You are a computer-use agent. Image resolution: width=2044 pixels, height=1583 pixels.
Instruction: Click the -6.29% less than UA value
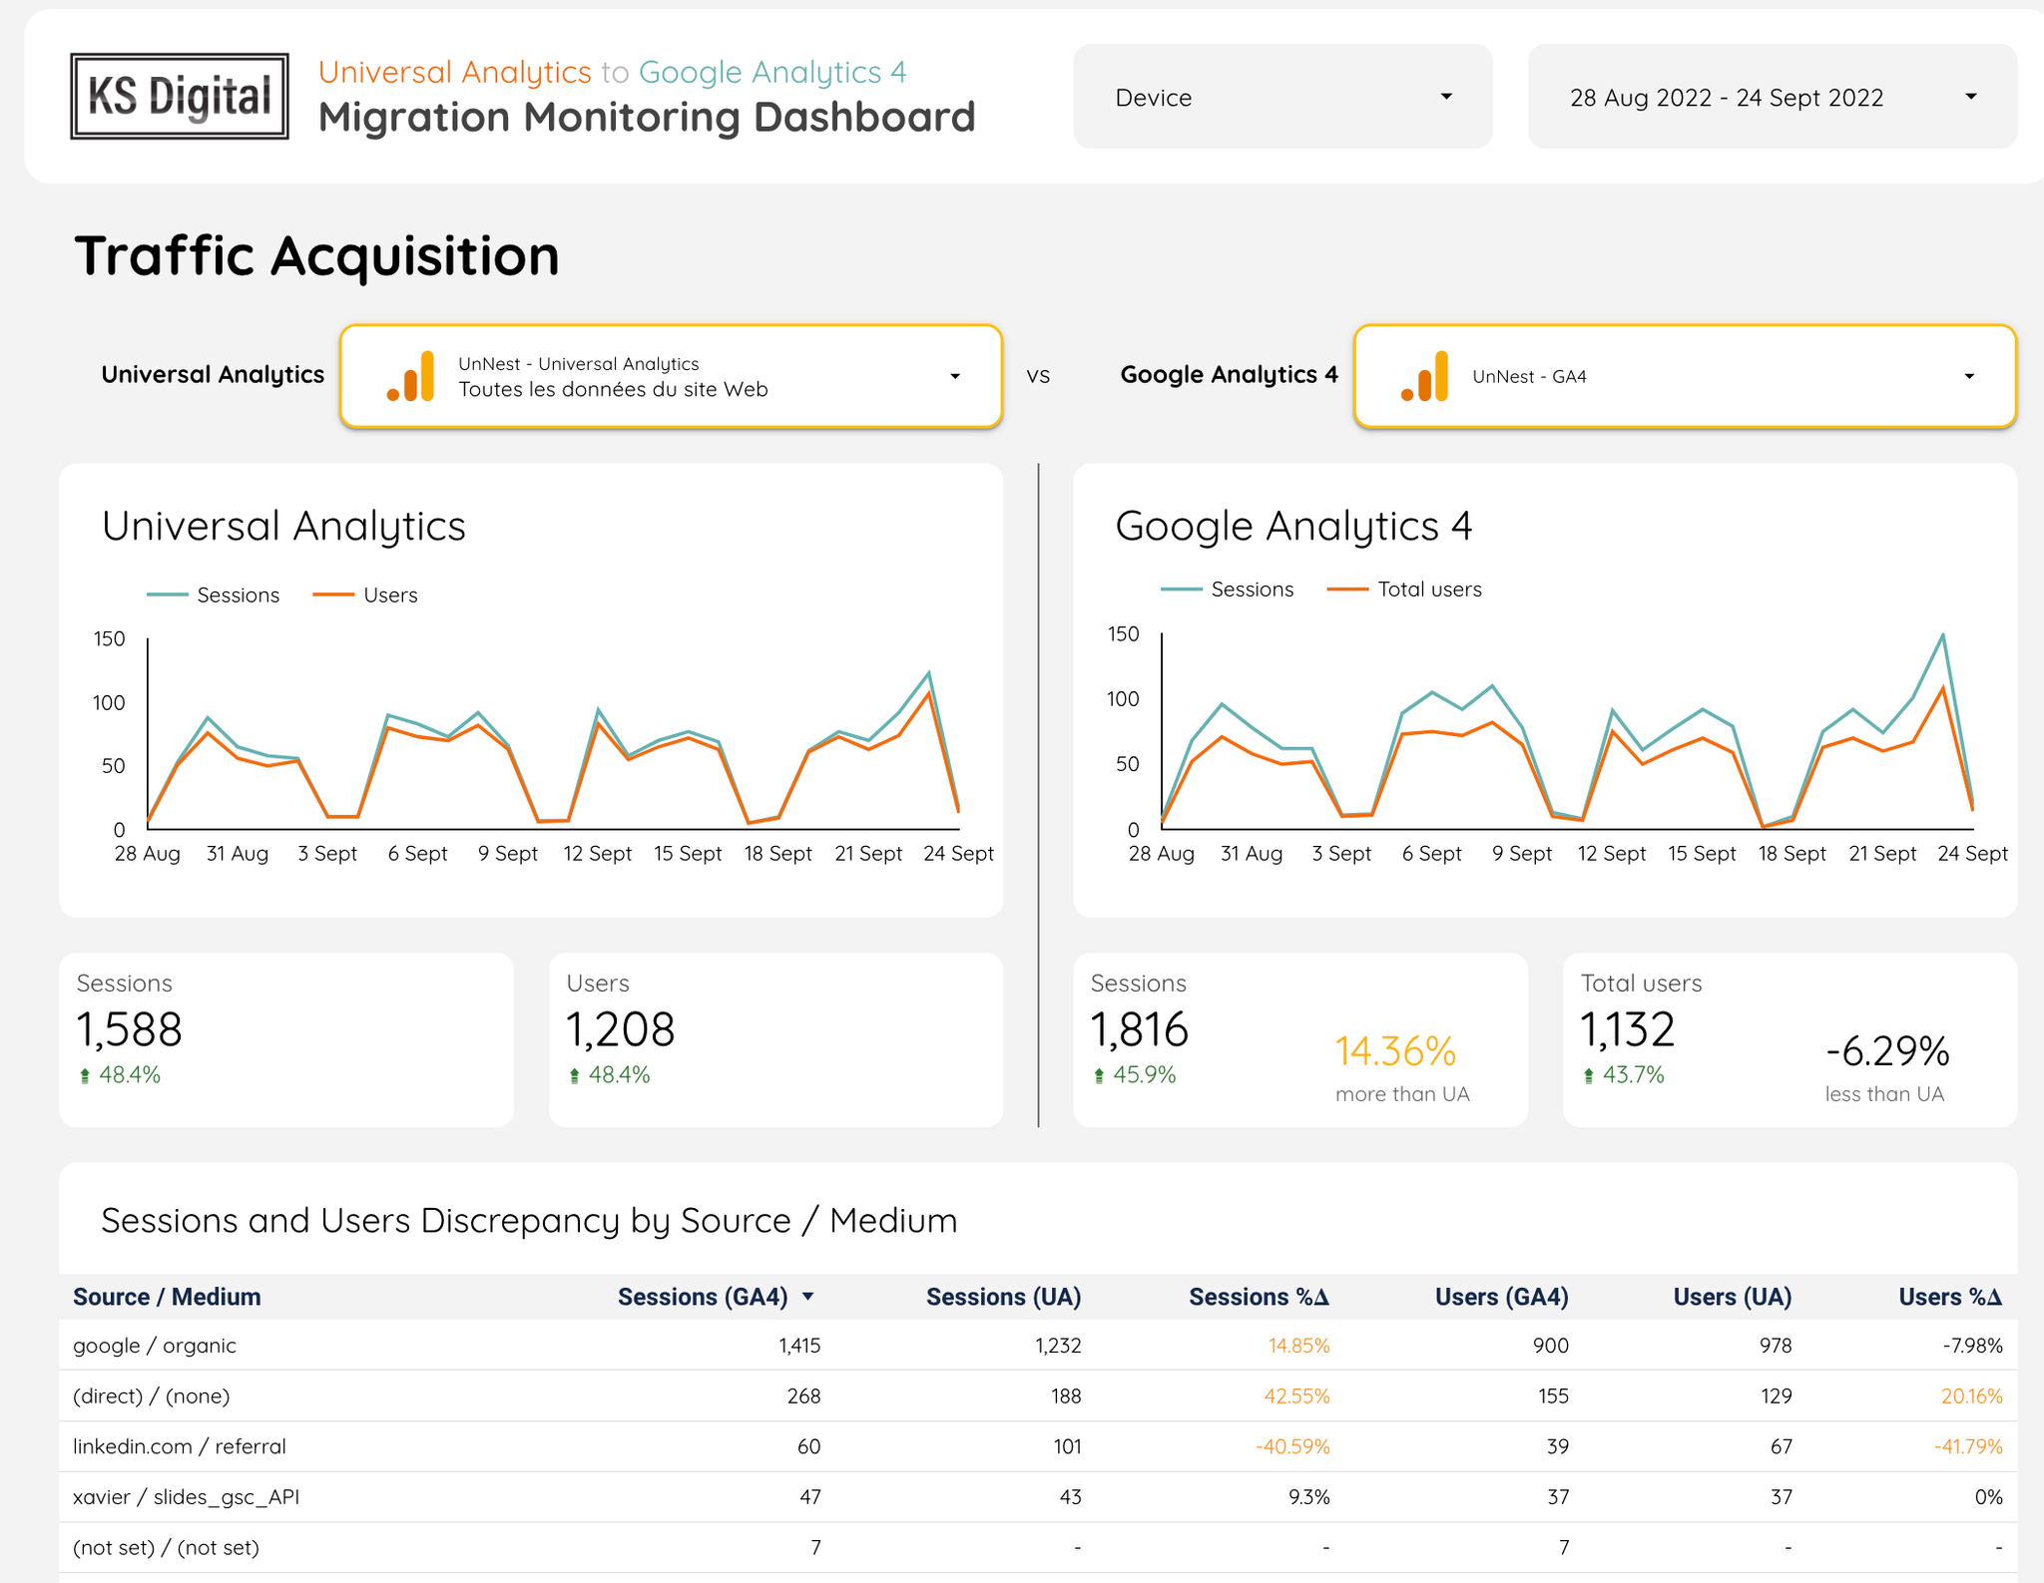[1887, 1051]
